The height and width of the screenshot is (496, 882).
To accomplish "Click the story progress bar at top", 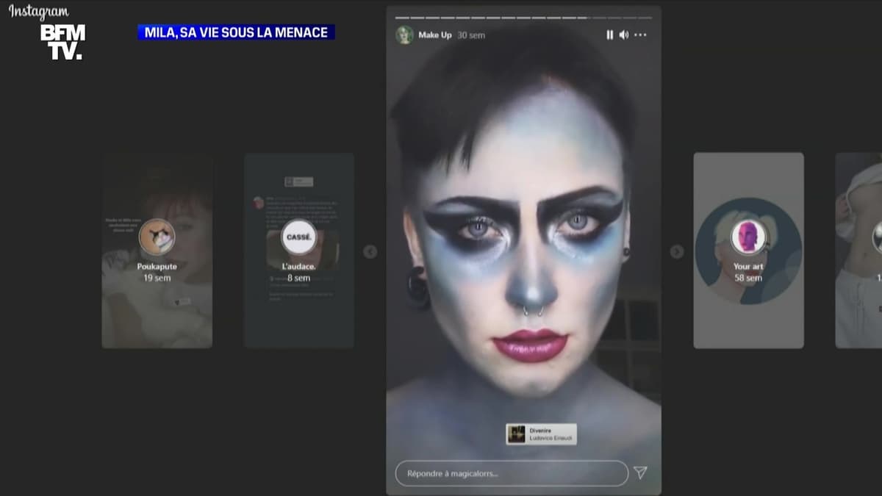I will 523,17.
